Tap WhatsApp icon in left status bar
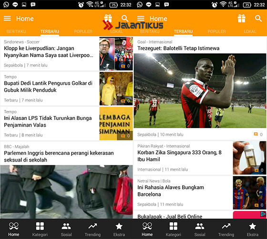Image resolution: width=267 pixels, height=239 pixels. [x=6, y=4]
